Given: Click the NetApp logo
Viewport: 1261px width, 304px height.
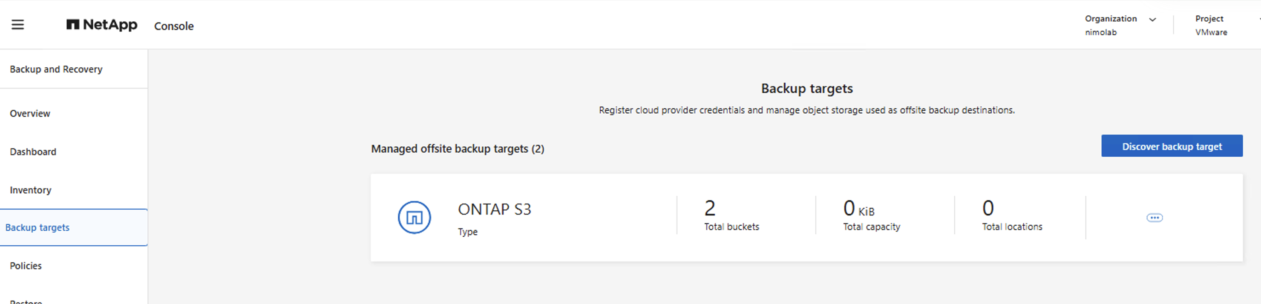Looking at the screenshot, I should tap(102, 24).
